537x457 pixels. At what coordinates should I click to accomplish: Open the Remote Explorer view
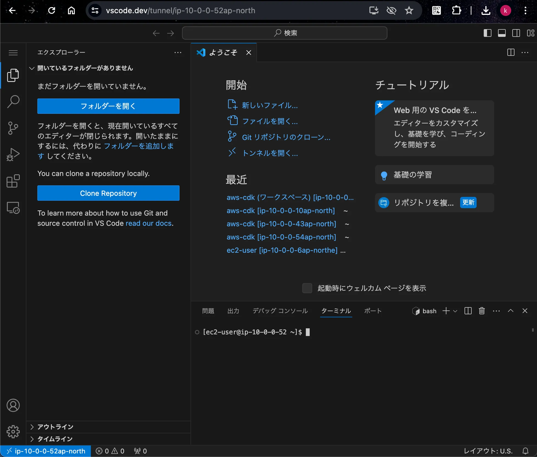[x=13, y=208]
